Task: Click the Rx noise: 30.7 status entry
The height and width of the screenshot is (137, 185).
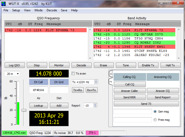Action: [x=69, y=133]
